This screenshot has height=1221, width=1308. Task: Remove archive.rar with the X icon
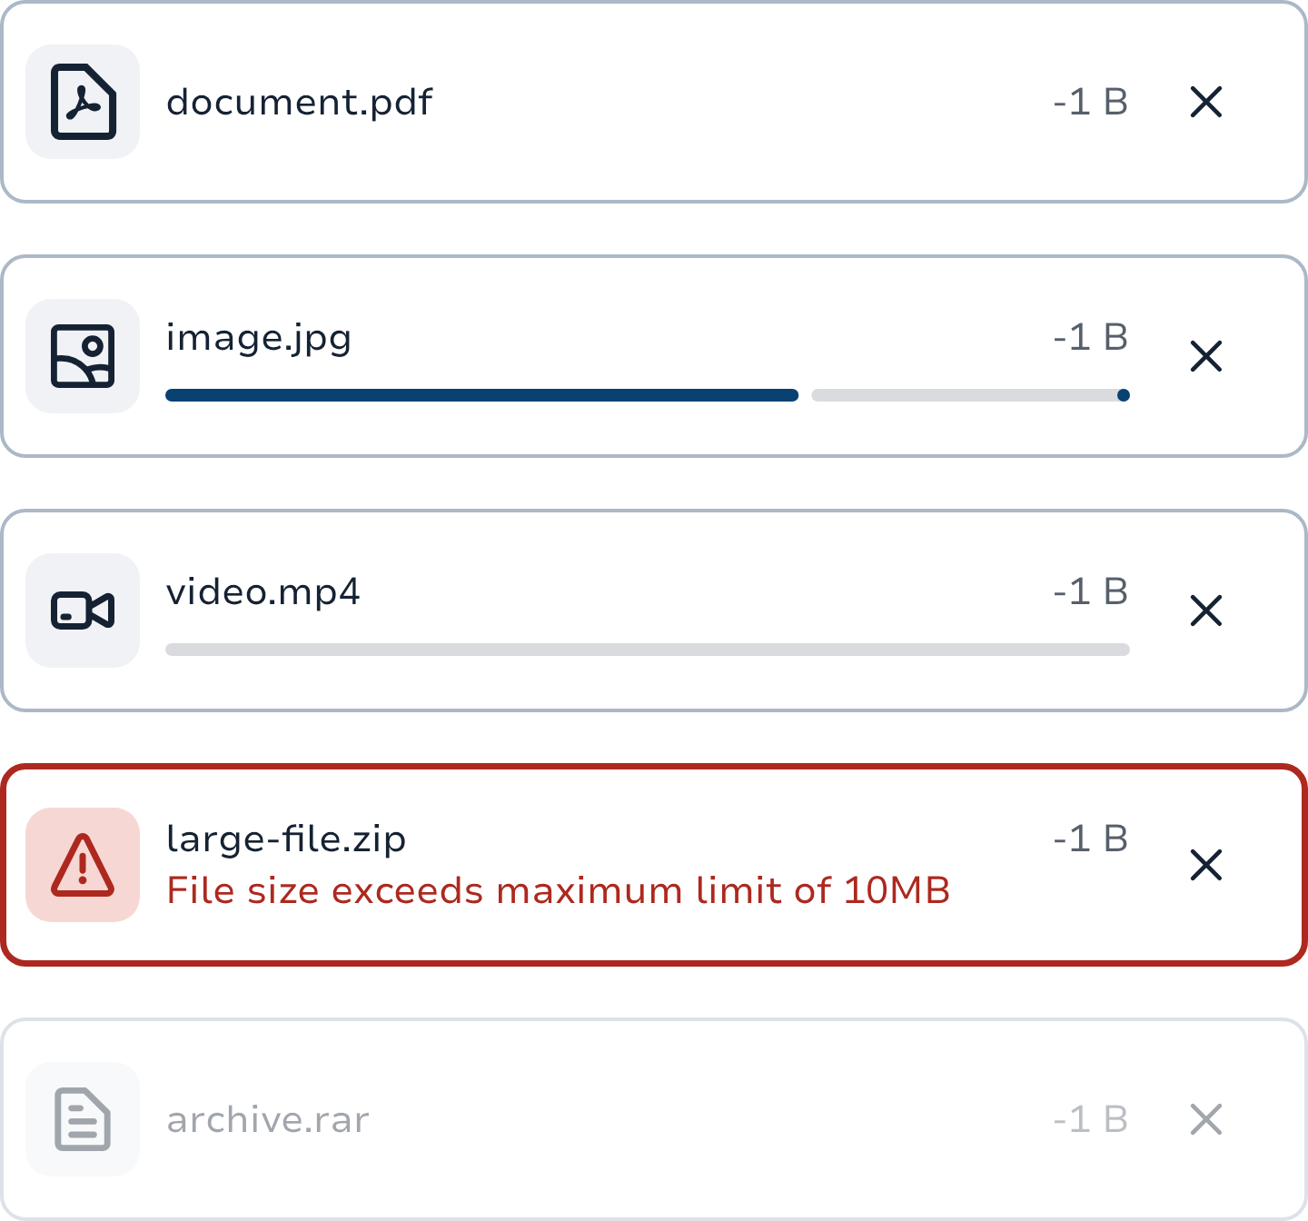pyautogui.click(x=1206, y=1119)
